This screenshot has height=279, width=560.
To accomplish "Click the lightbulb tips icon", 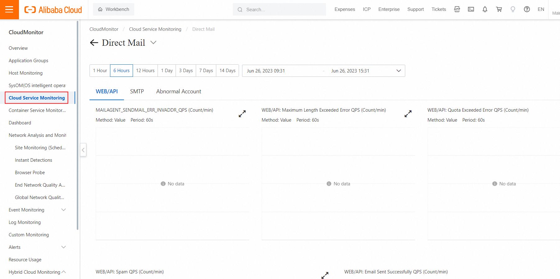I will (513, 9).
